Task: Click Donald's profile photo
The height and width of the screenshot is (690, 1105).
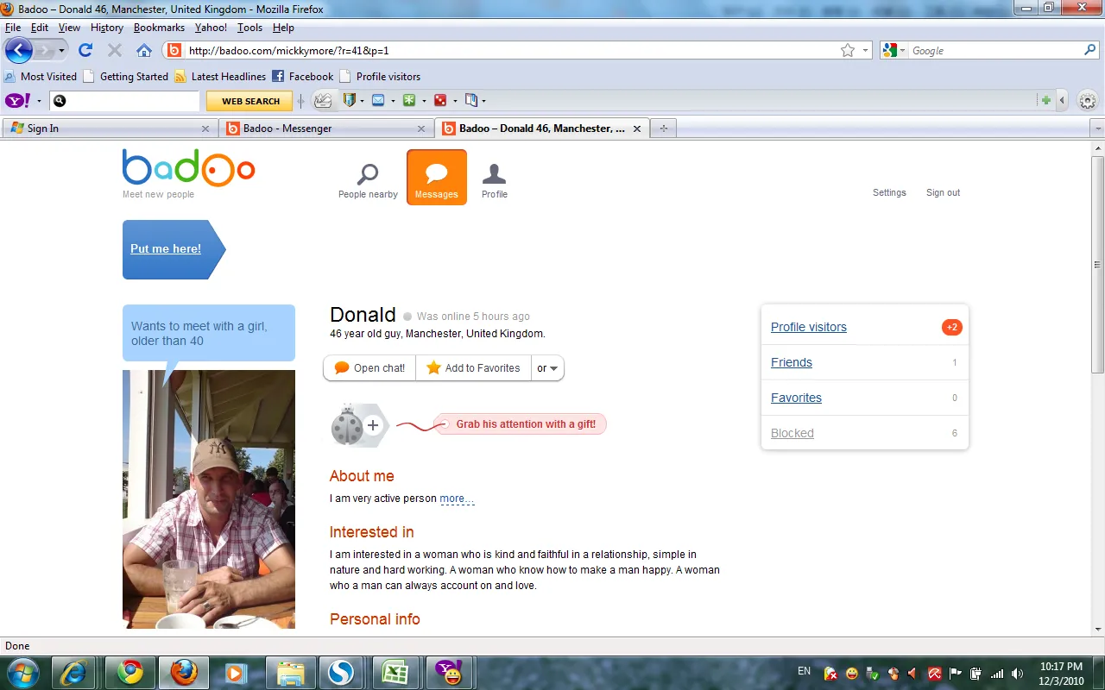Action: coord(209,499)
